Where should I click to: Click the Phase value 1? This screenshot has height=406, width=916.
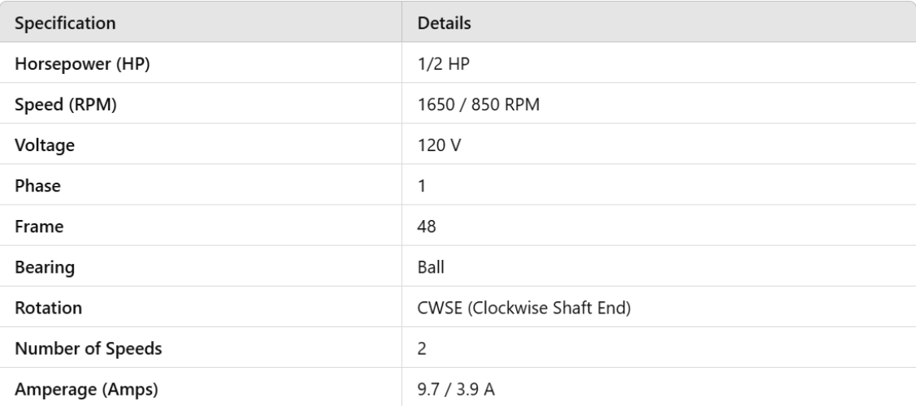(422, 185)
